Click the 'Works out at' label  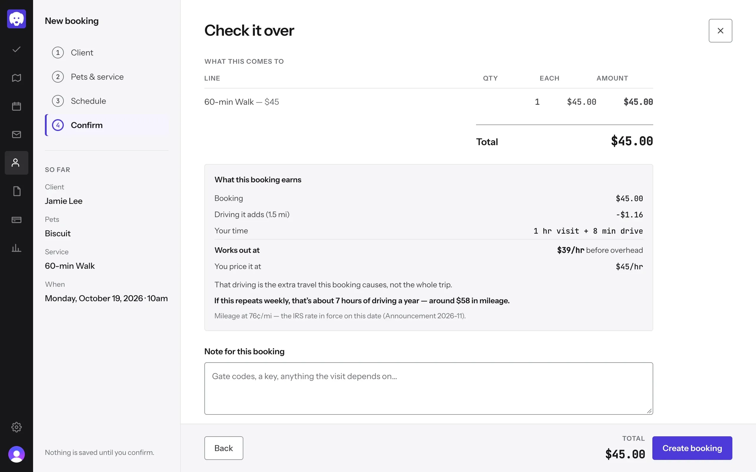pyautogui.click(x=237, y=250)
